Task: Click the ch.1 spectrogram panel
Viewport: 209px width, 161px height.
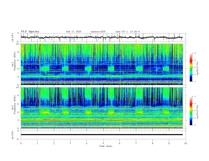Action: (x=102, y=64)
